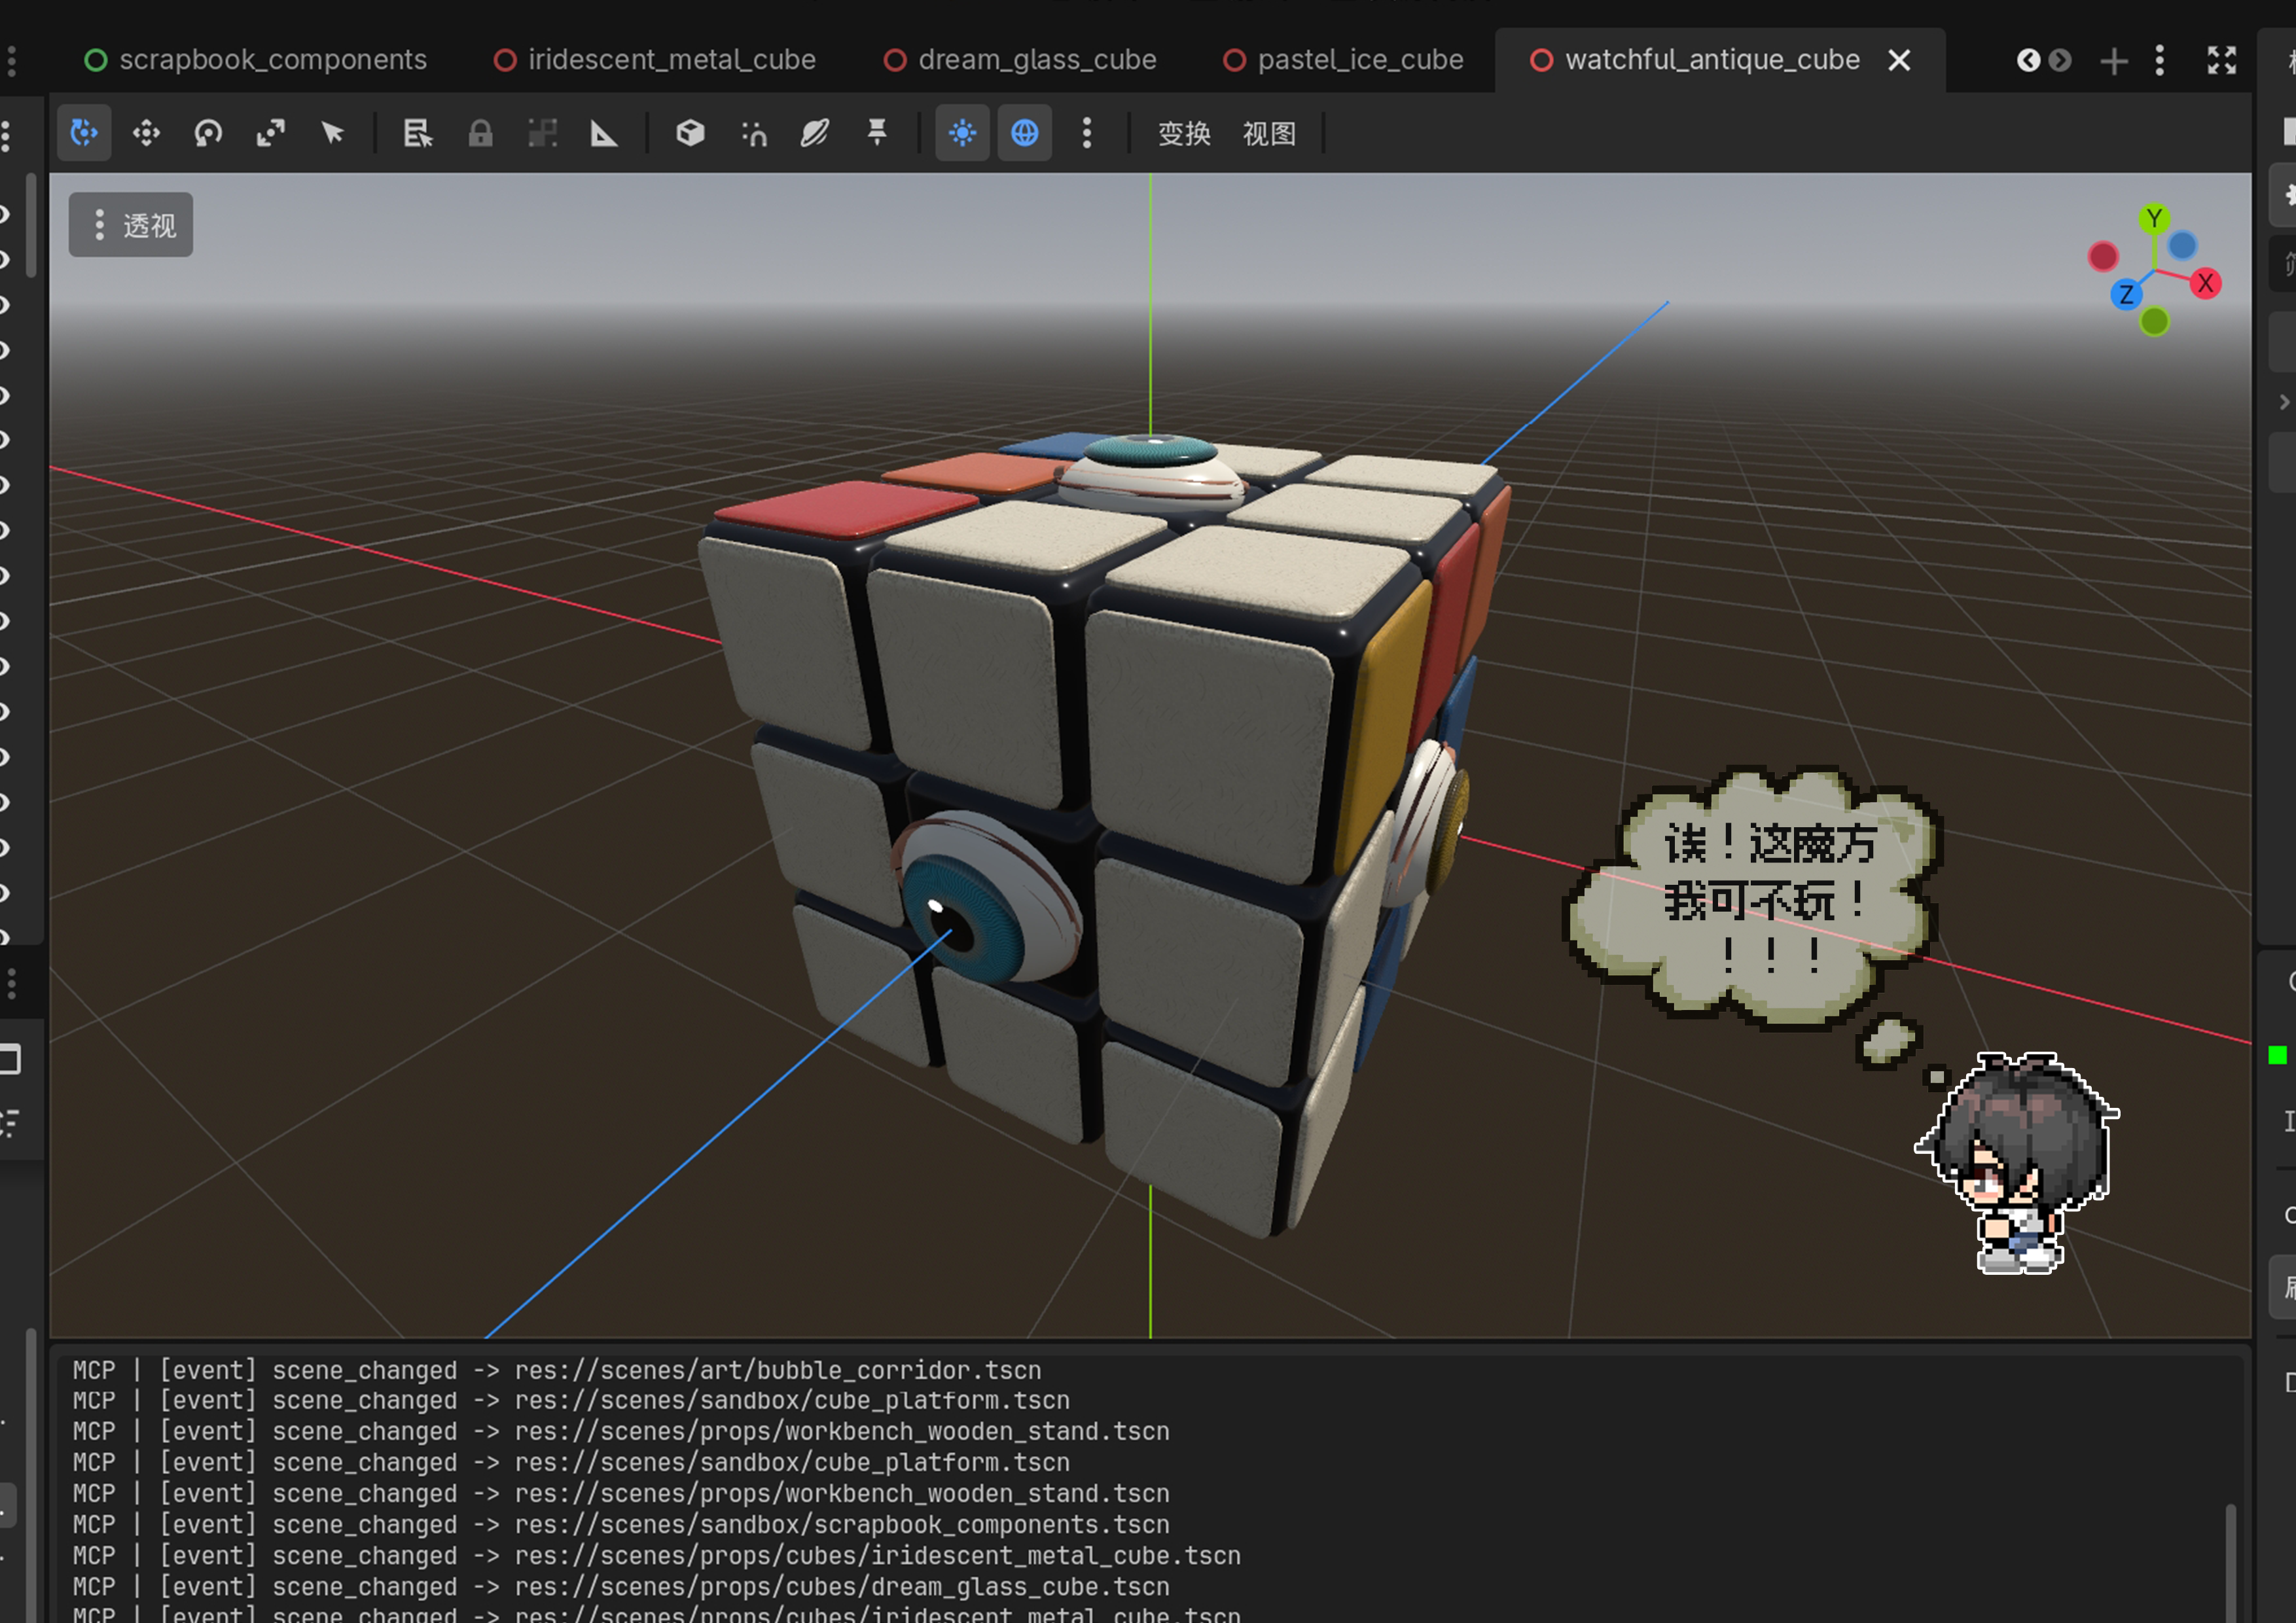Toggle Use Local Space cube icon
This screenshot has width=2296, height=1623.
[x=690, y=133]
